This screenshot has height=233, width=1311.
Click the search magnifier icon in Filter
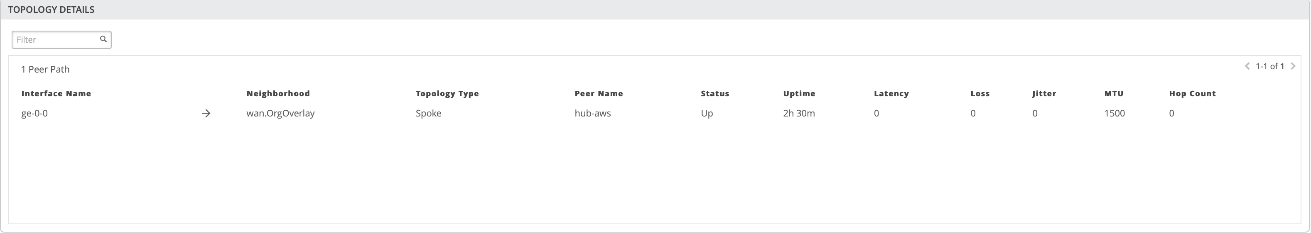click(x=103, y=39)
